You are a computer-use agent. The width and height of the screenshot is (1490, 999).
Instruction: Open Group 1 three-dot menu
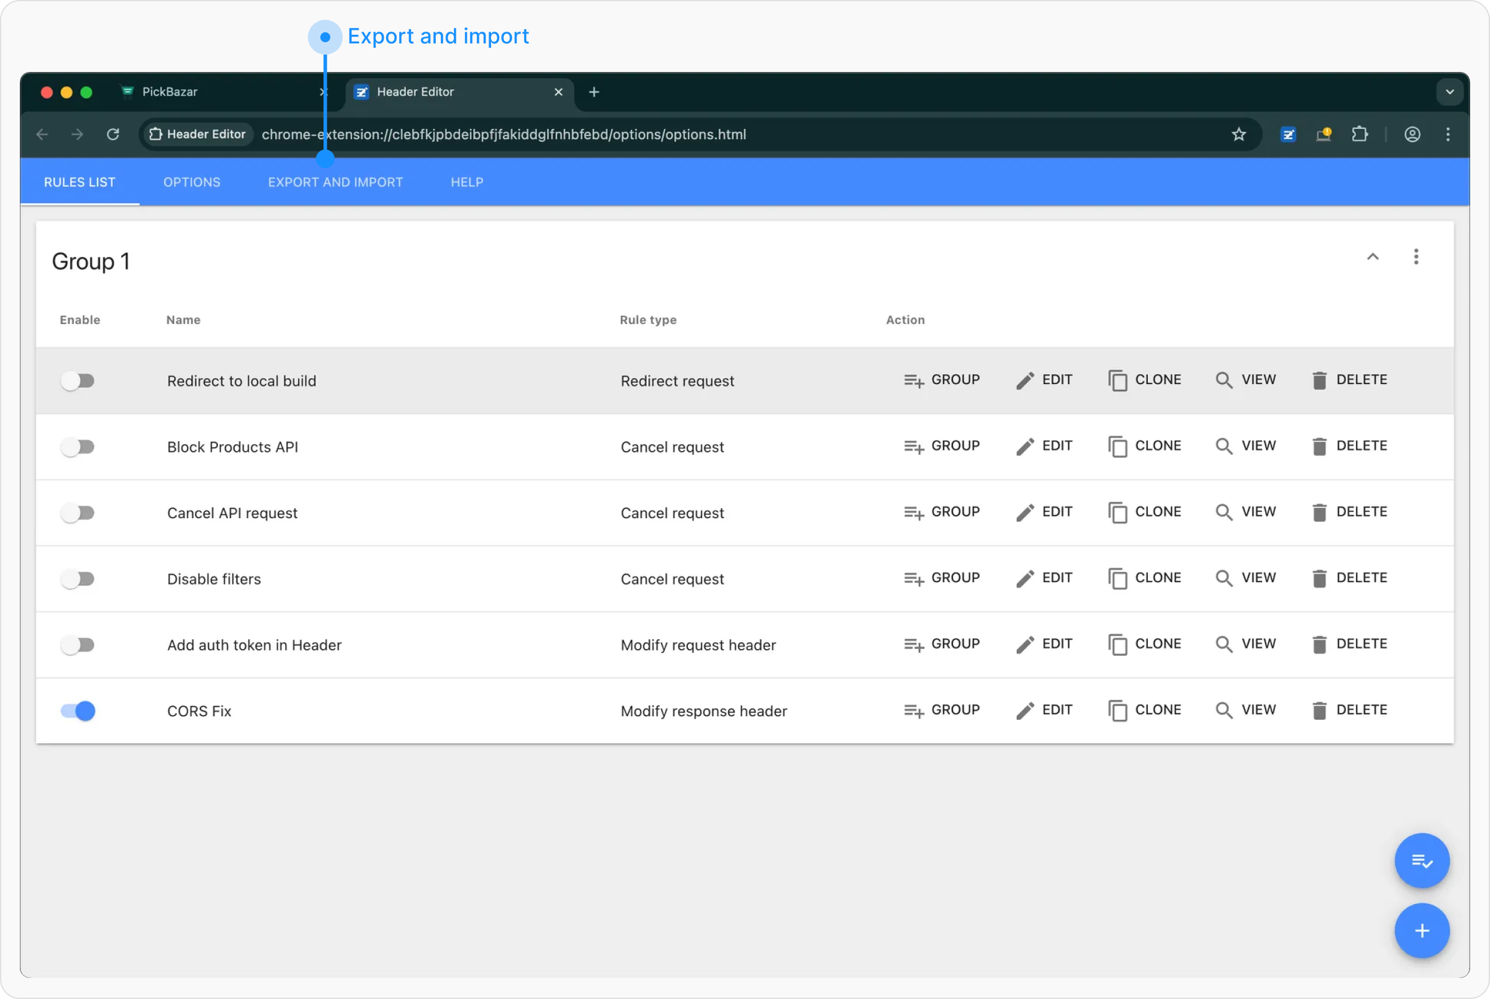pos(1416,257)
